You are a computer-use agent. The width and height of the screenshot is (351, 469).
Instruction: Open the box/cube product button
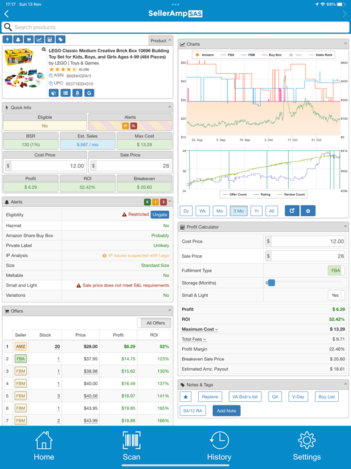pyautogui.click(x=54, y=93)
